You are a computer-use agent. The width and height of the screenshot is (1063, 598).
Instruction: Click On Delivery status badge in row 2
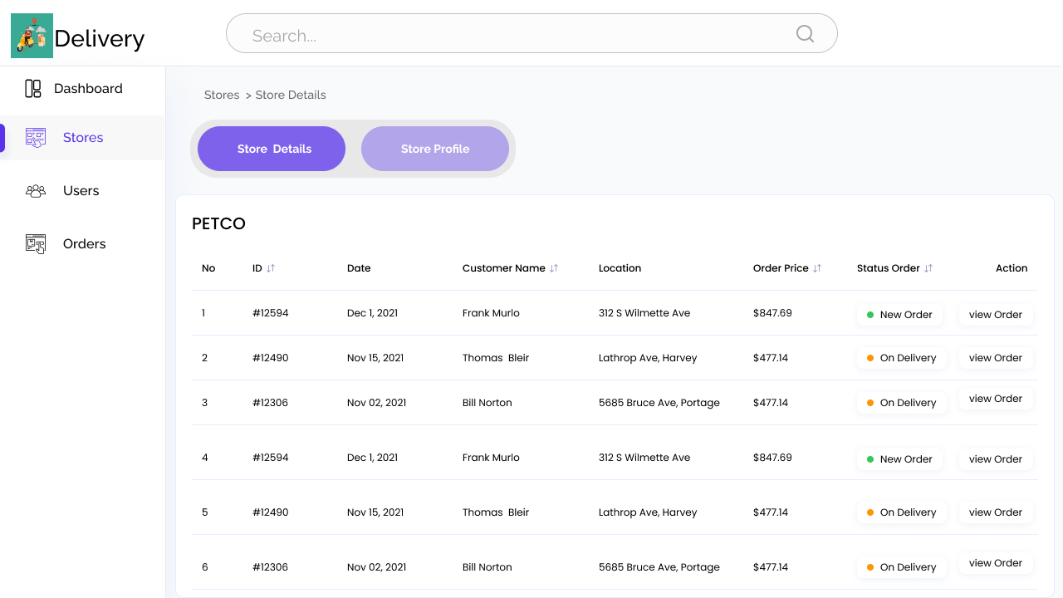pyautogui.click(x=901, y=358)
